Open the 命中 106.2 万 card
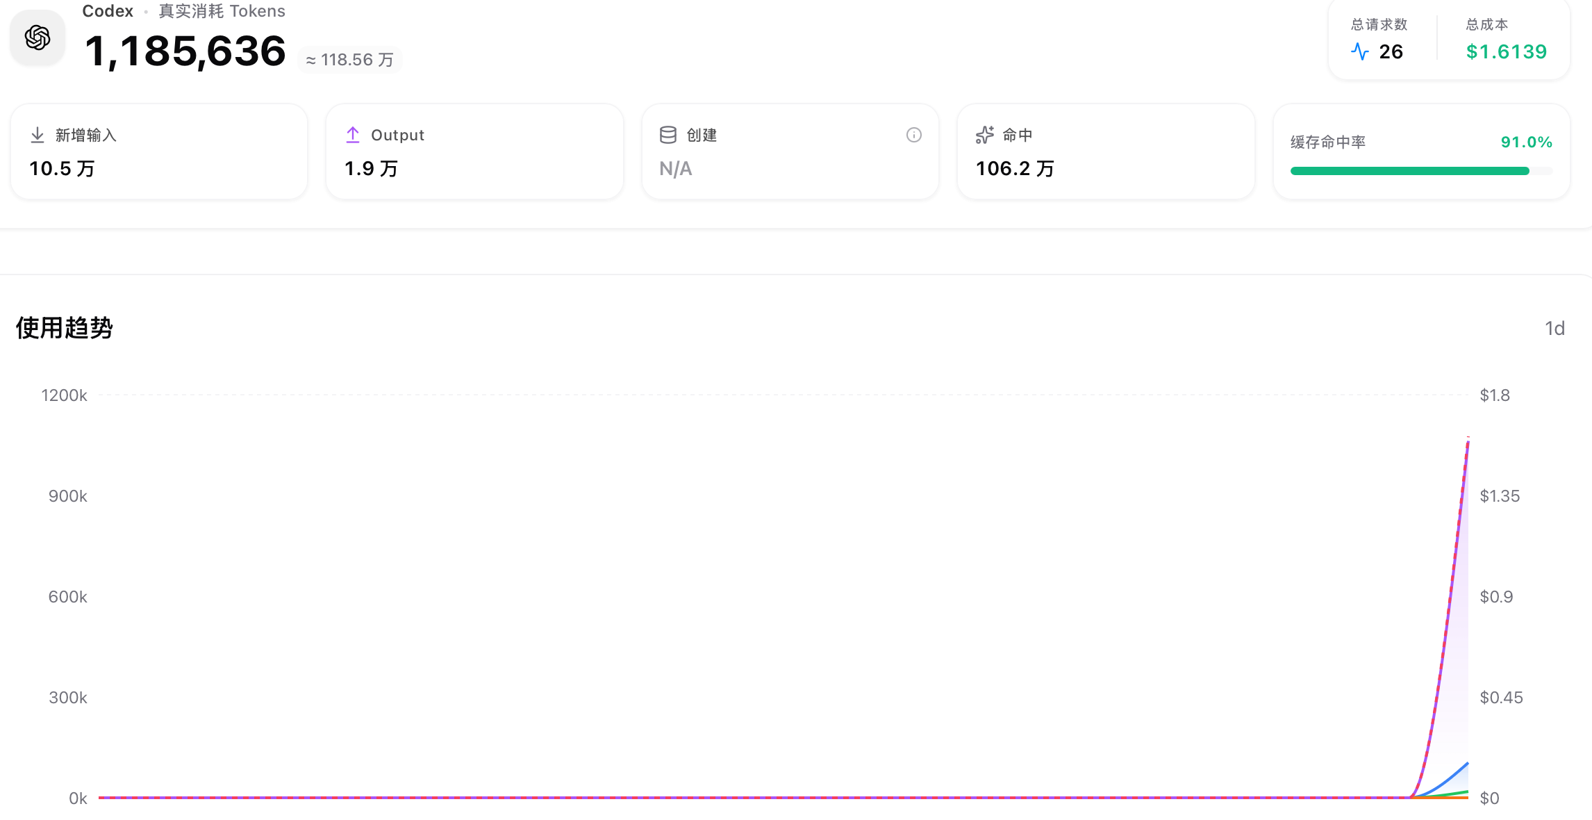The width and height of the screenshot is (1592, 820). point(1106,151)
